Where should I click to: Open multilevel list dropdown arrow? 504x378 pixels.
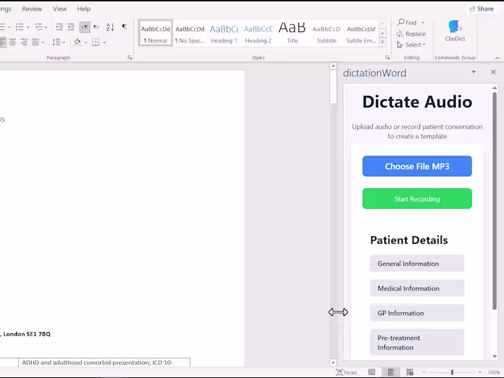46,27
